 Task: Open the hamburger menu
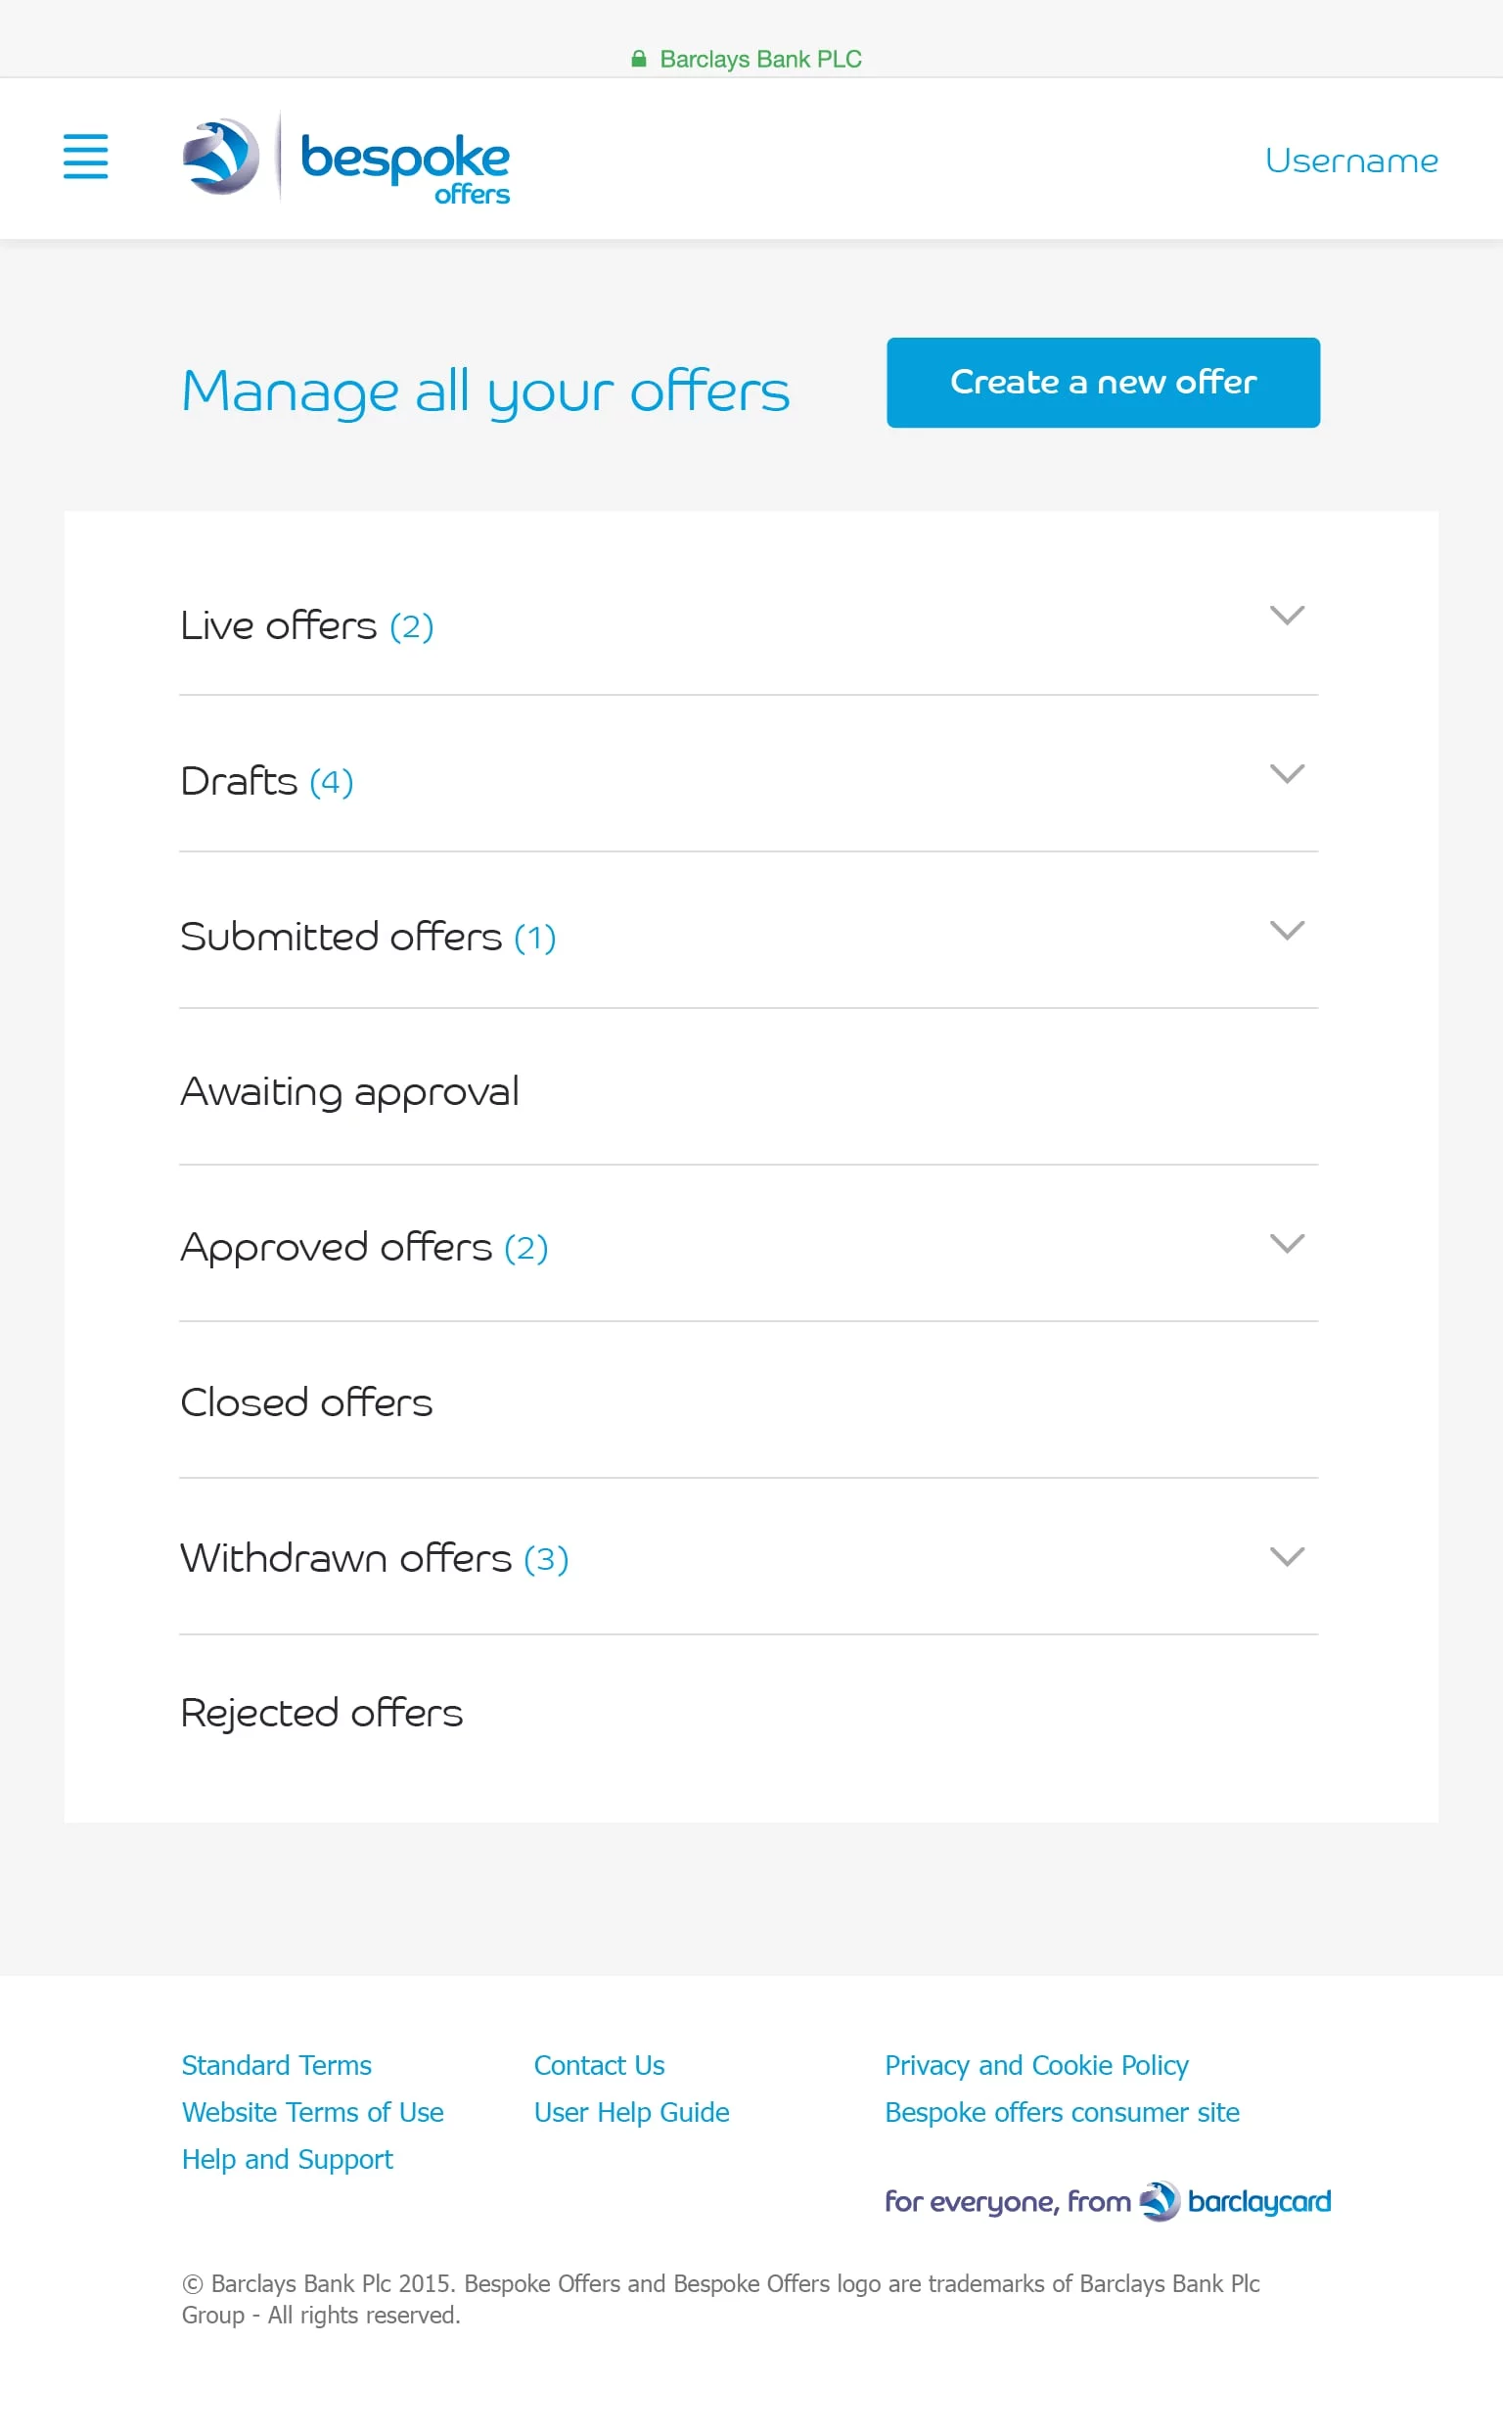tap(85, 158)
